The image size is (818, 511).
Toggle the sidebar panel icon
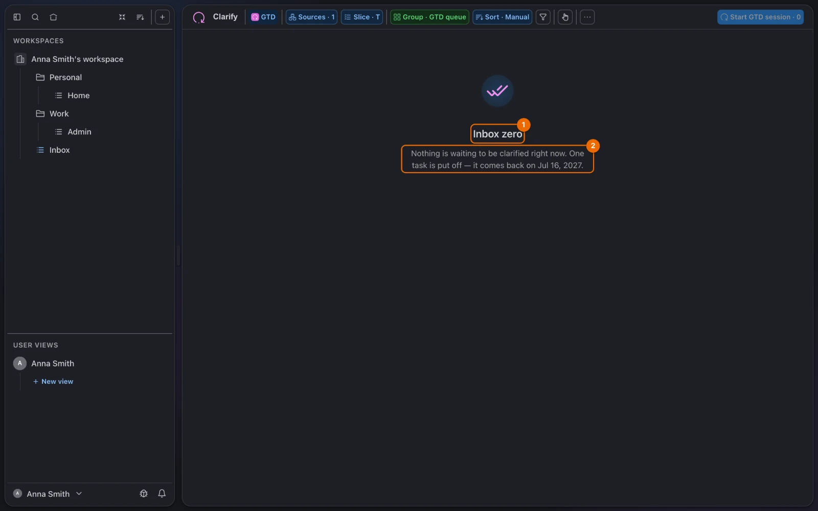[x=17, y=17]
